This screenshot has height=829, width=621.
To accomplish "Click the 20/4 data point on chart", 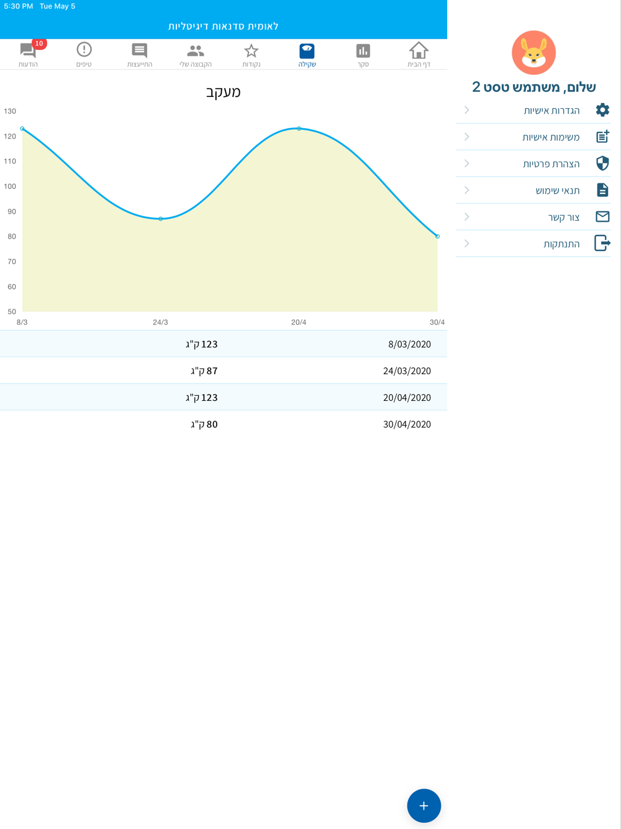I will [299, 129].
